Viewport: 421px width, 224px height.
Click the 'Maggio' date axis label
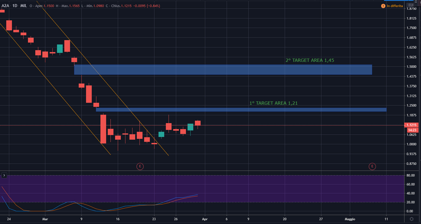[350, 219]
